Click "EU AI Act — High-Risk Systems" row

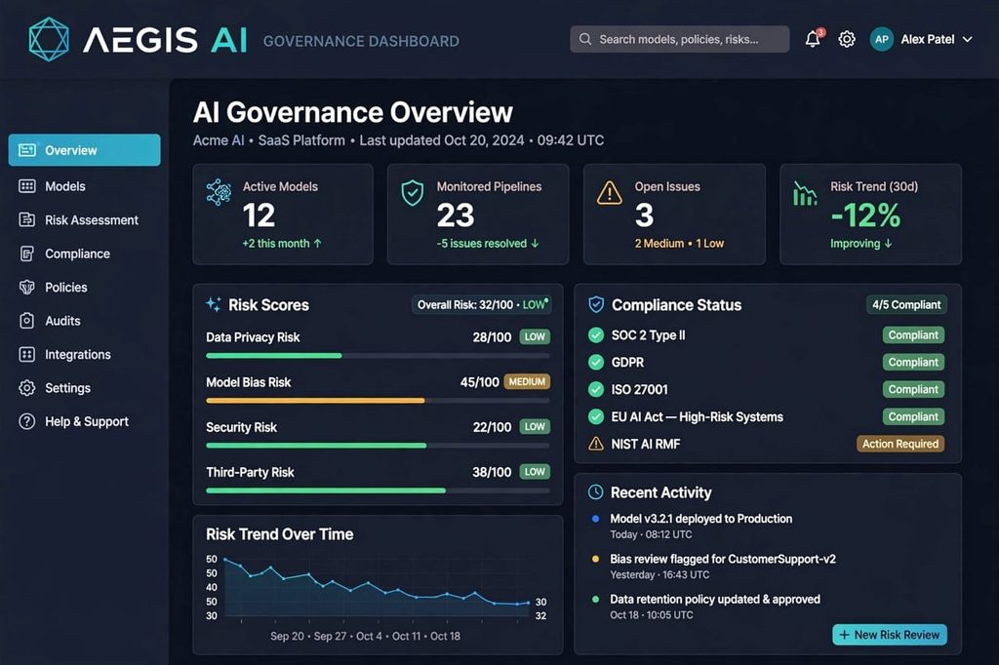tap(766, 416)
